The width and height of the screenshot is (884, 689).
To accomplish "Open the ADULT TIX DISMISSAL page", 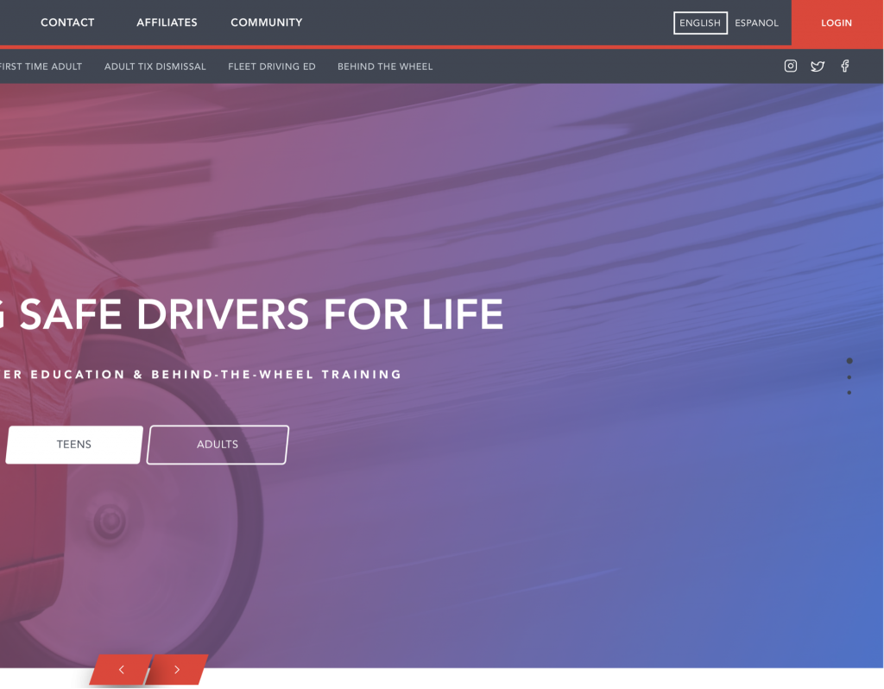I will (155, 66).
